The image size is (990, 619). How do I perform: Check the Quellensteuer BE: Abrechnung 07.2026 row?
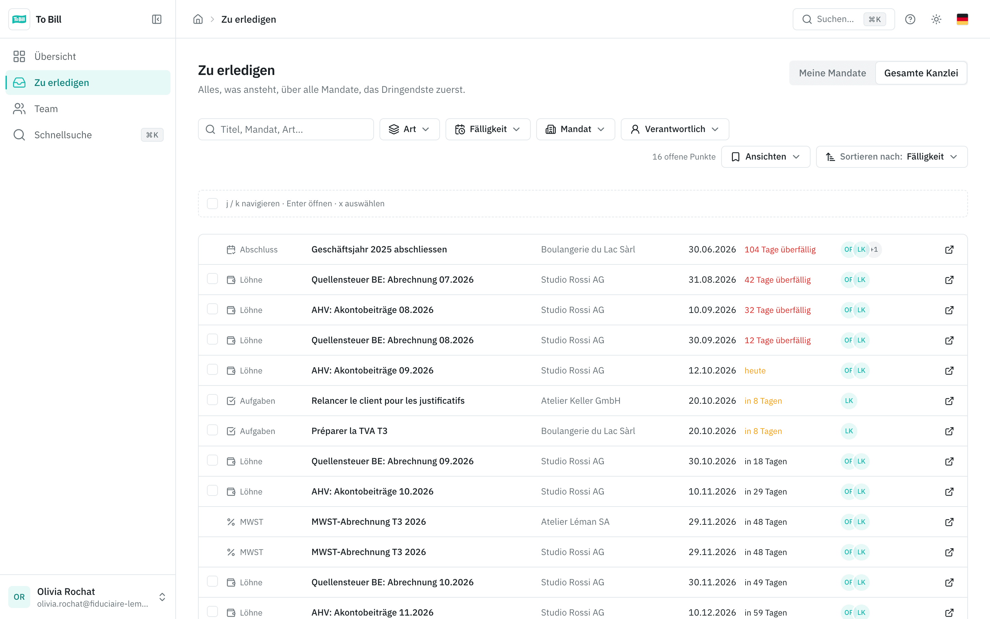tap(212, 279)
